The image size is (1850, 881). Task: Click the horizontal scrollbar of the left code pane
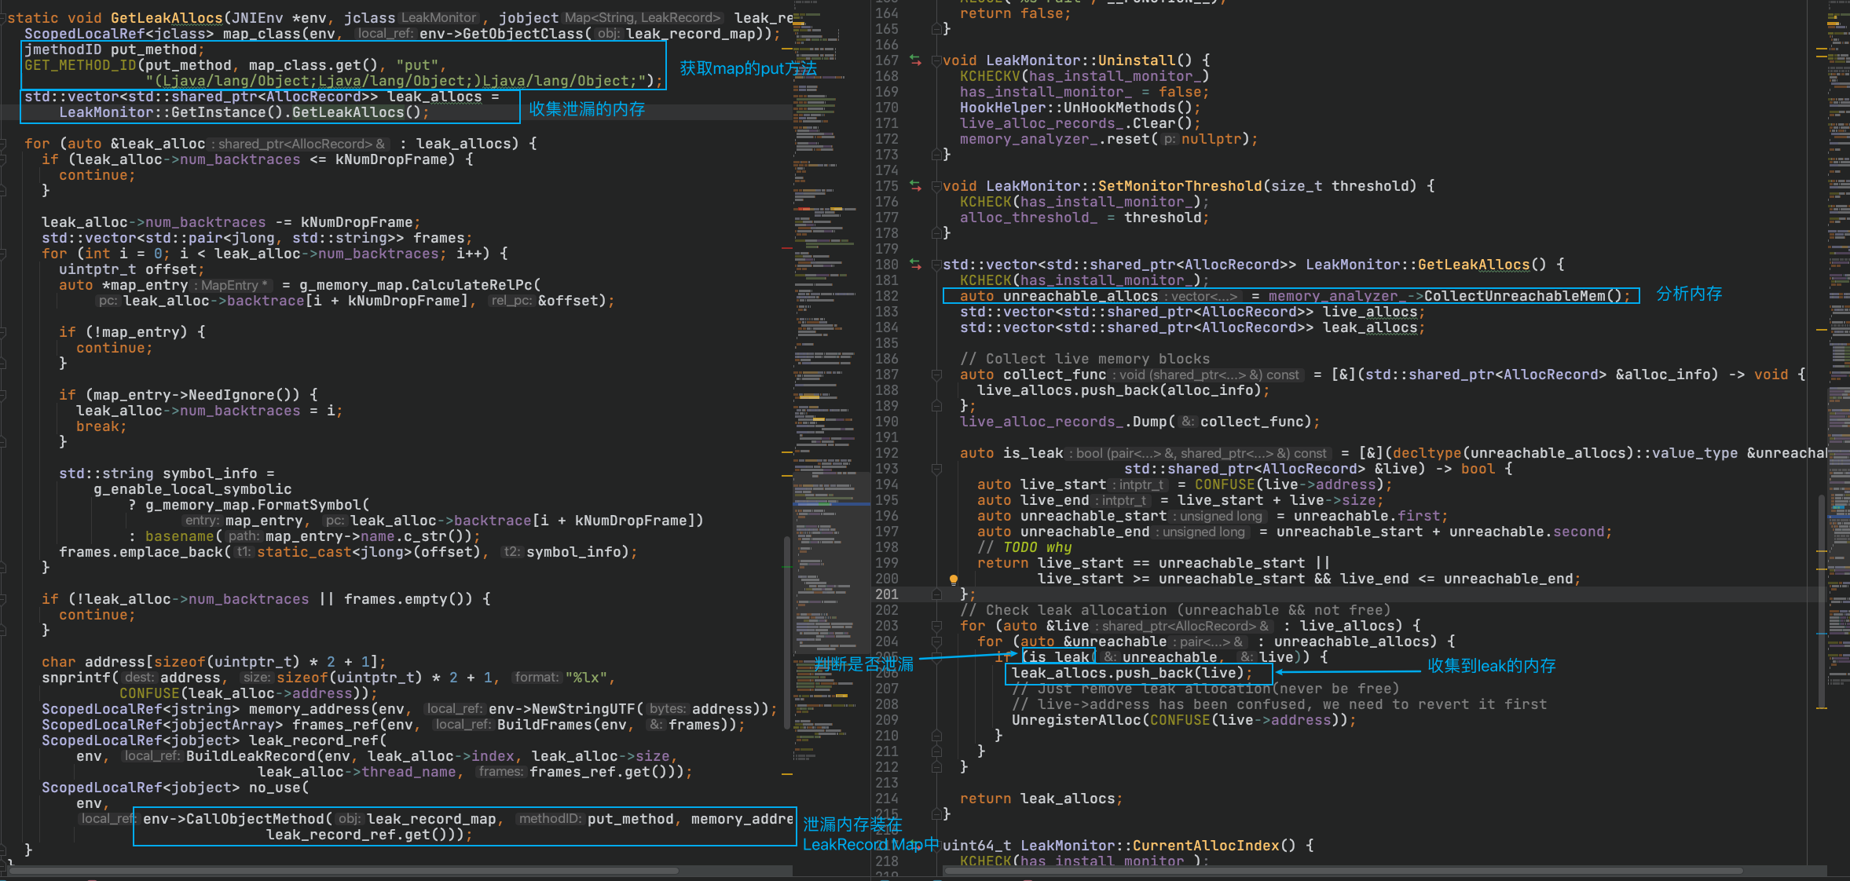point(343,870)
